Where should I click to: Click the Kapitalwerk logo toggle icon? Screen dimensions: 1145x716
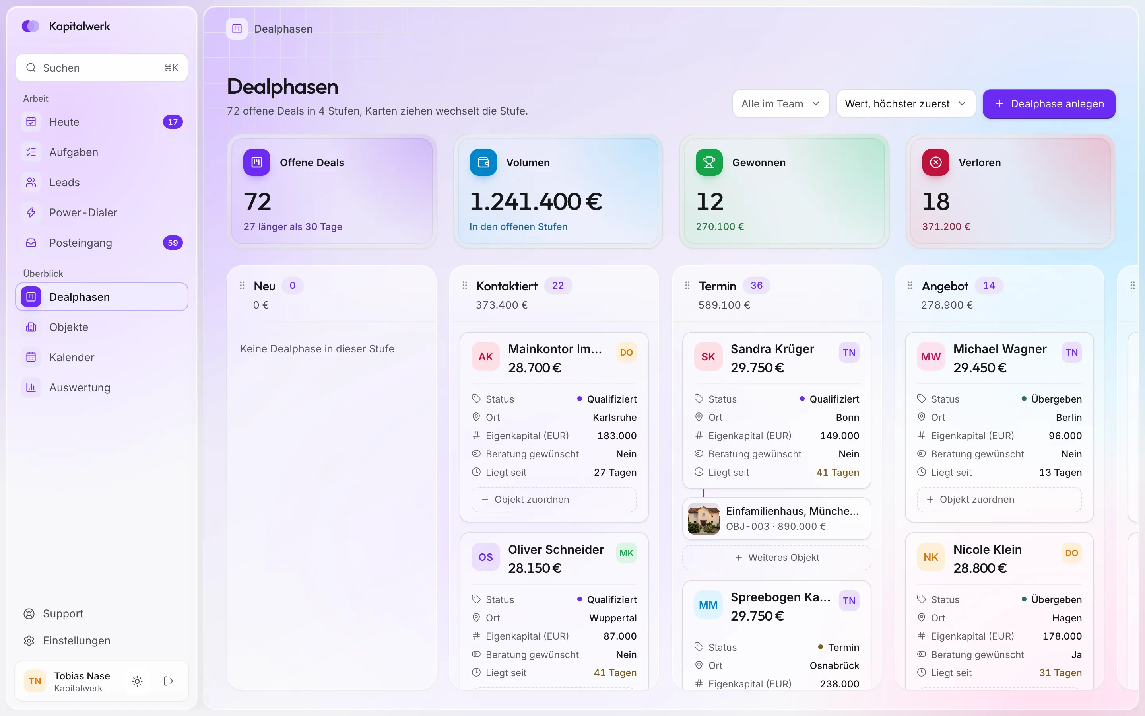point(31,26)
